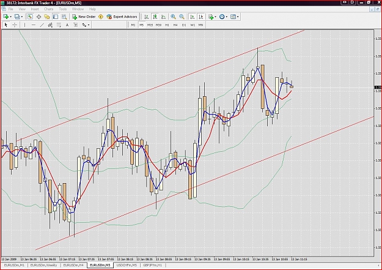The height and width of the screenshot is (270, 382).
Task: Expand the Arrows tool dropdown arrow
Action: pos(89,25)
